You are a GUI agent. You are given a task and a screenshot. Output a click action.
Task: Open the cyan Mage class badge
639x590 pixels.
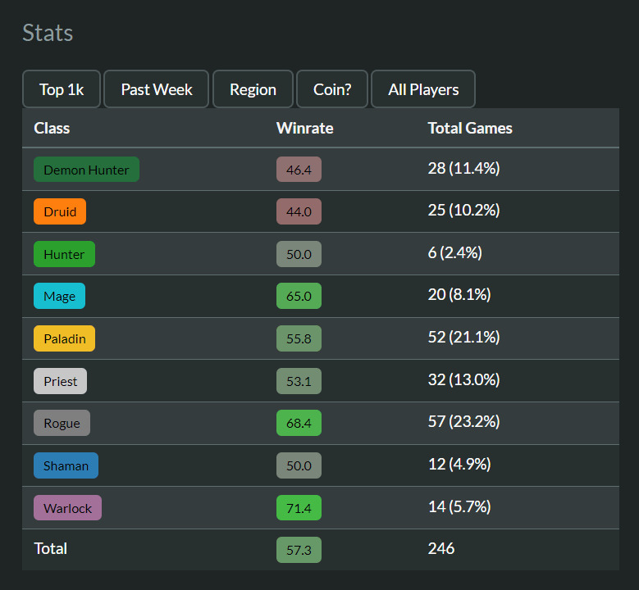59,297
